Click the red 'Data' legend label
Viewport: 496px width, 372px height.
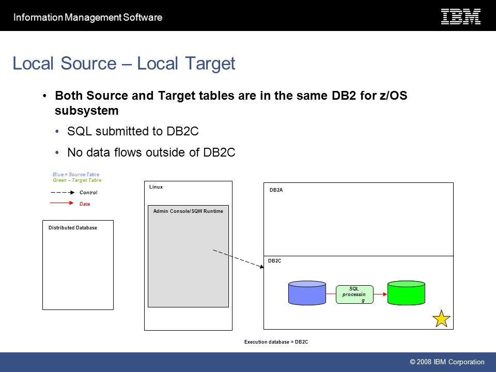point(84,204)
